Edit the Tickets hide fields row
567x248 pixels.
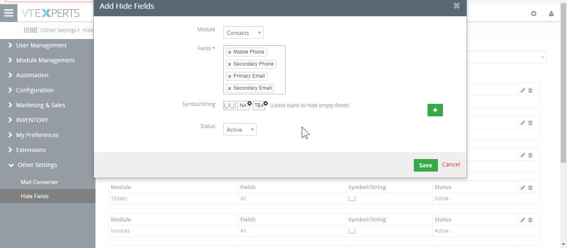[x=523, y=187]
